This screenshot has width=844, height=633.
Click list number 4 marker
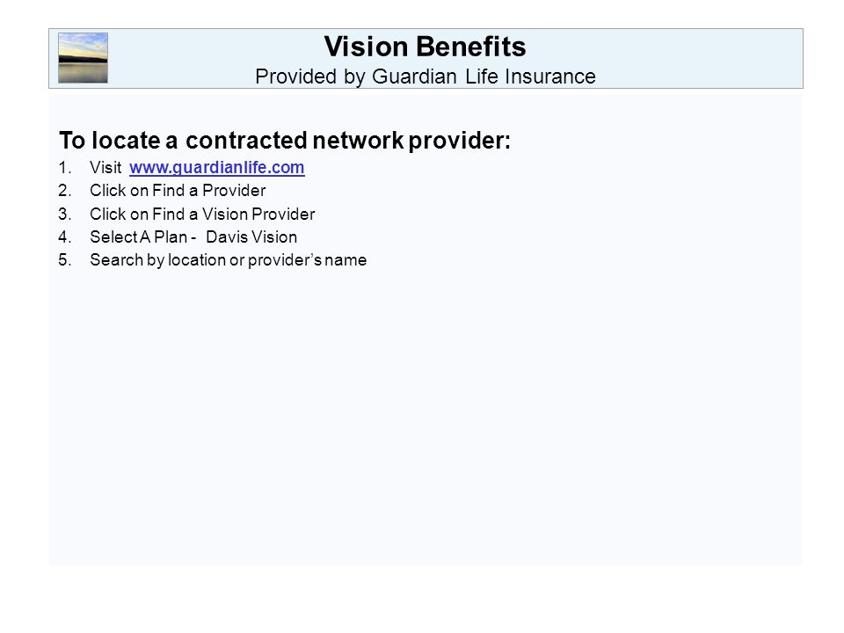64,236
